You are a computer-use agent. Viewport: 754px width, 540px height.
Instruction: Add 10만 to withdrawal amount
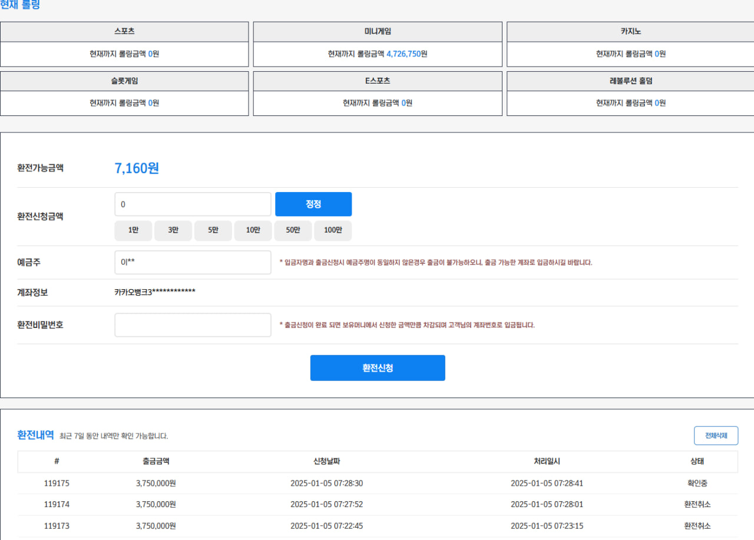[x=253, y=231]
